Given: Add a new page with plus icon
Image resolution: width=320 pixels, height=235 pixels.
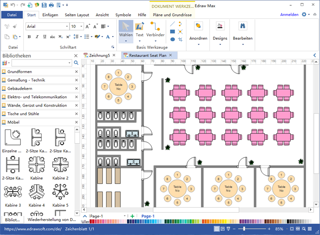Looking at the screenshot, I should [x=132, y=216].
